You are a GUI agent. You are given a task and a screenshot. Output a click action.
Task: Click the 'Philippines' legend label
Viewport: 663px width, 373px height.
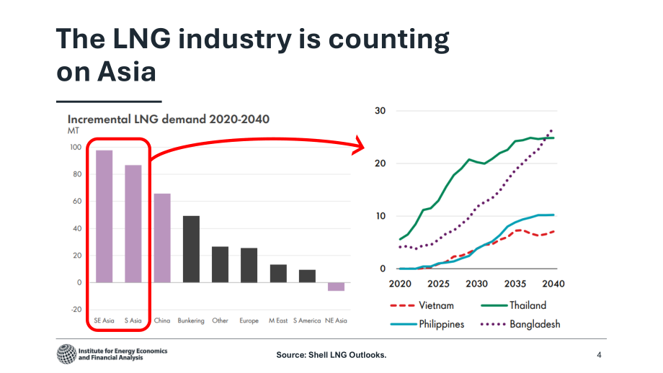[442, 325]
